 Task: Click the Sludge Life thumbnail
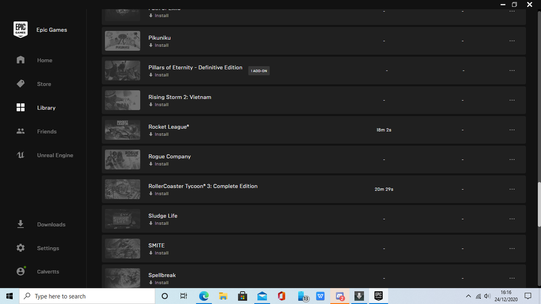pos(123,219)
